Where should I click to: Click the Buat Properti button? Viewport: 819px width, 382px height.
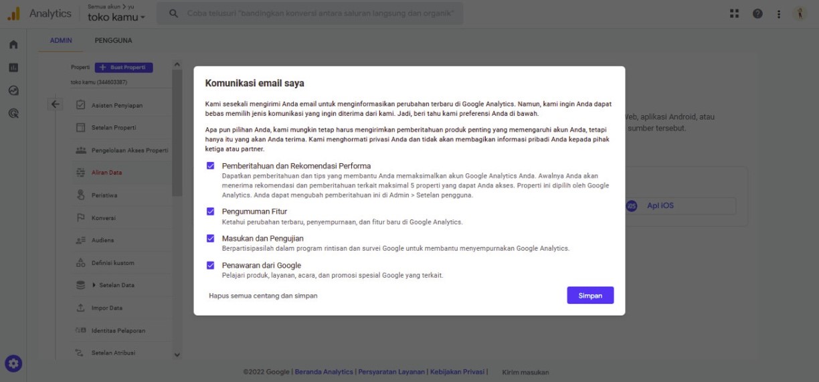124,68
